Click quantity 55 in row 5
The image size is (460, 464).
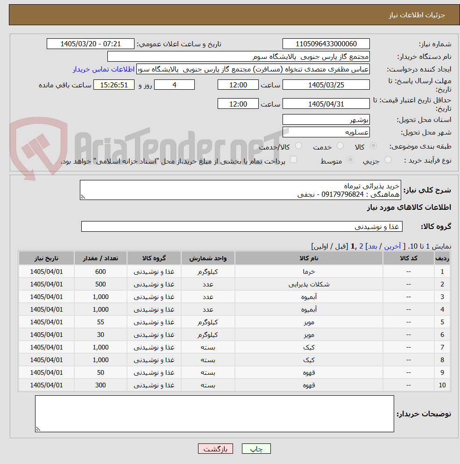(100, 322)
